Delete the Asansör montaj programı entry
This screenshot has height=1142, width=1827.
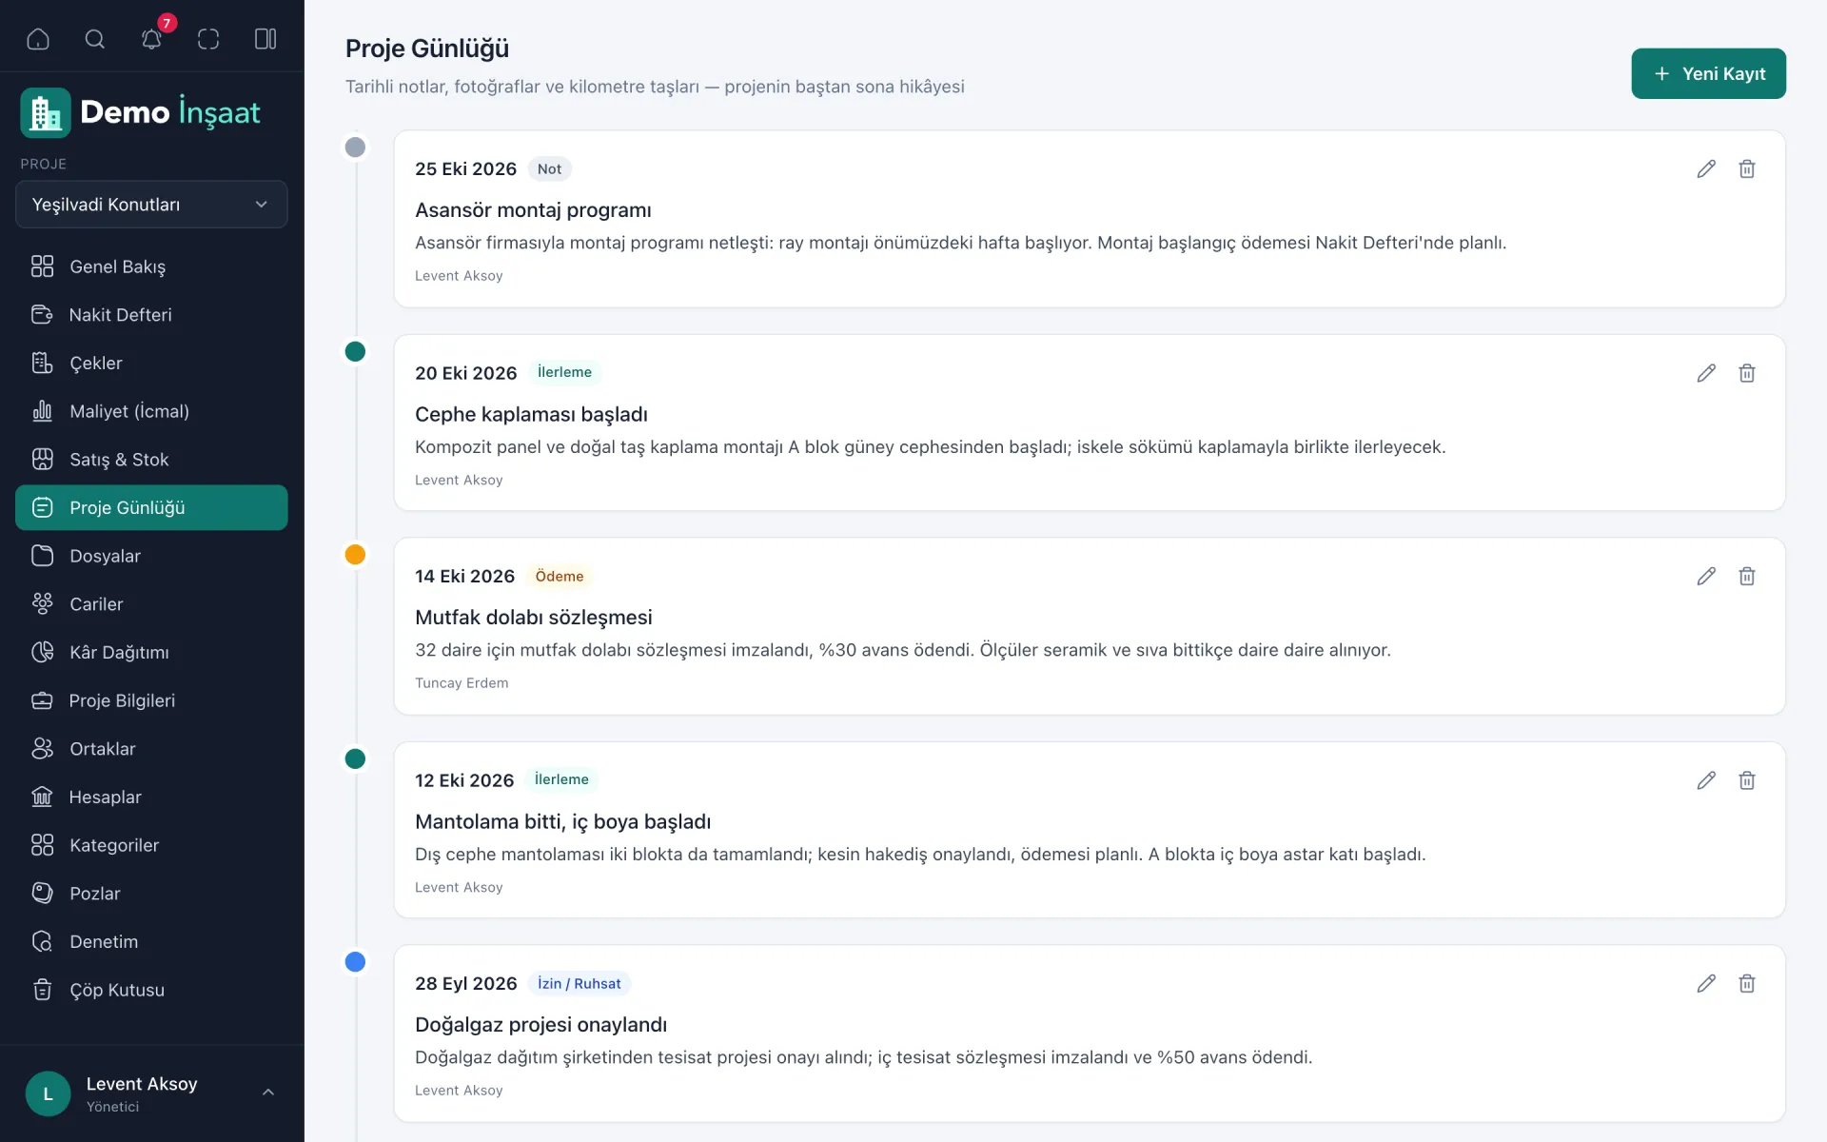pos(1747,168)
